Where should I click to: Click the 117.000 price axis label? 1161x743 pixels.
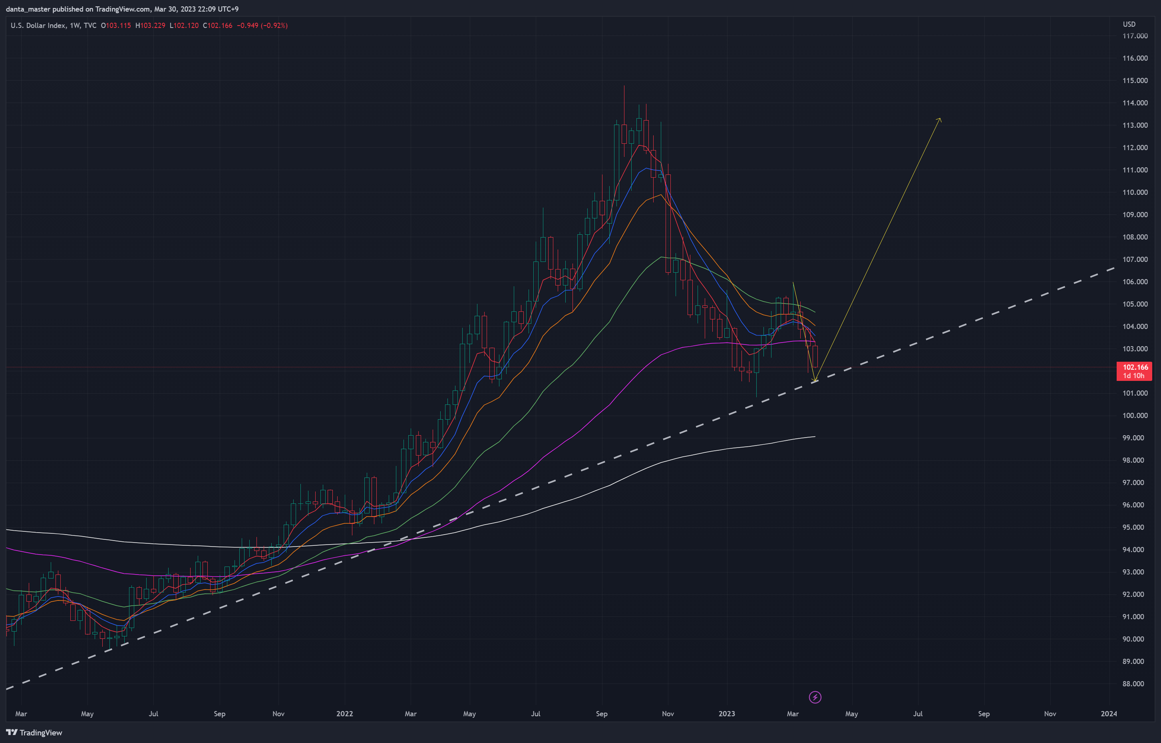[1135, 36]
